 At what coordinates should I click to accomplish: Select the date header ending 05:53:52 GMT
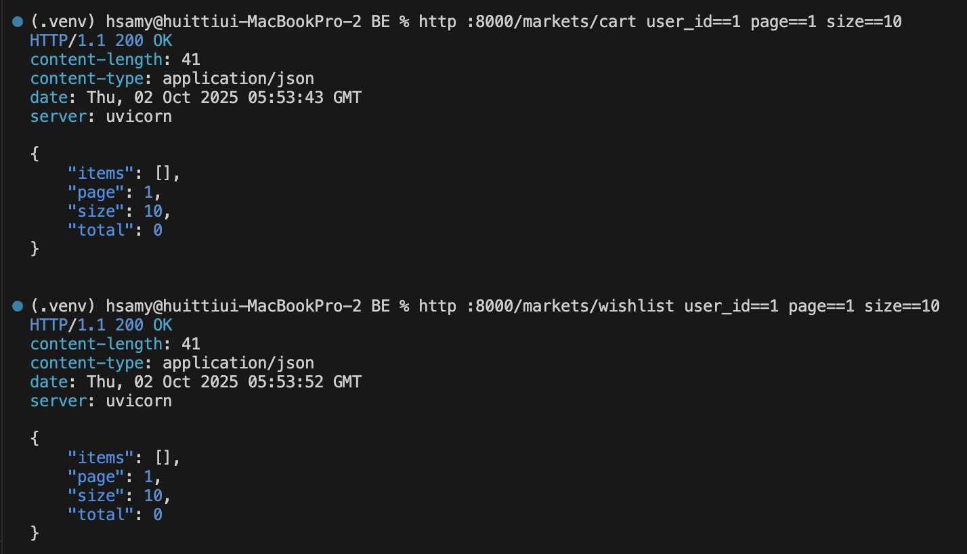pos(196,382)
